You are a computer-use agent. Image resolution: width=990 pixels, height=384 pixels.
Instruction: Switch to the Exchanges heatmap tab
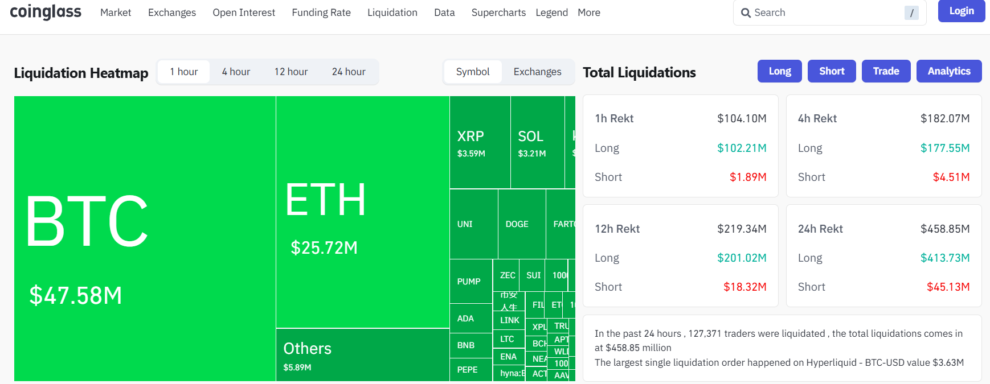click(x=537, y=72)
